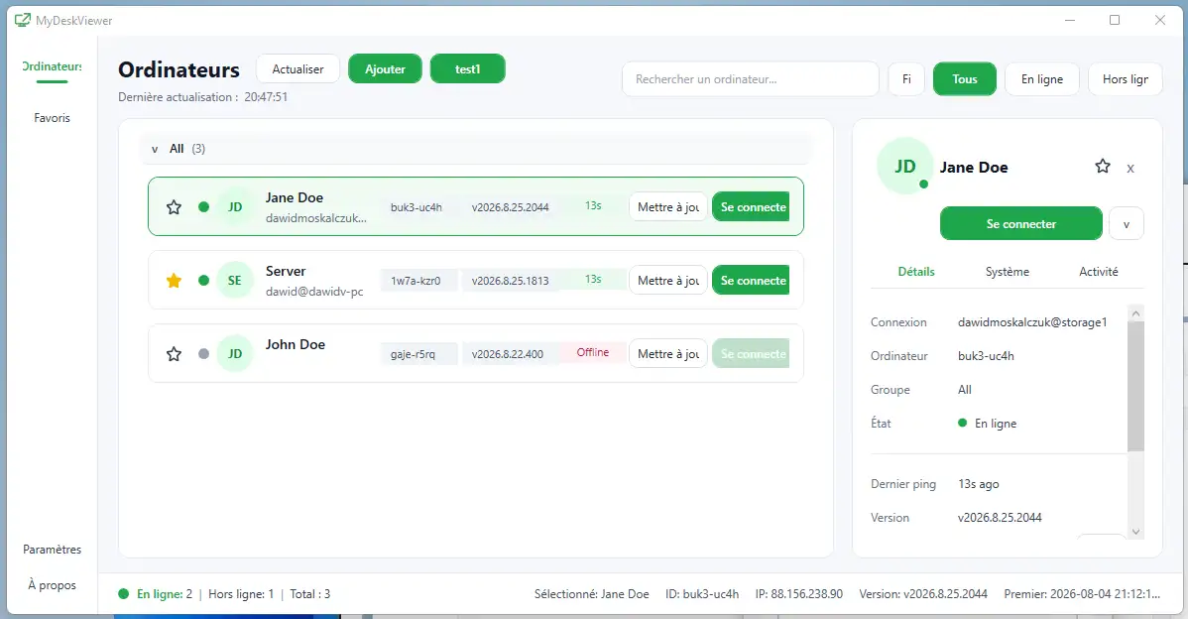Click Hors ligne: 1 in status bar
This screenshot has height=619, width=1188.
point(241,594)
